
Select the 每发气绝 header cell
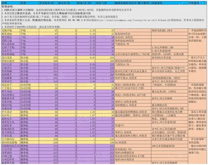click(105, 3)
